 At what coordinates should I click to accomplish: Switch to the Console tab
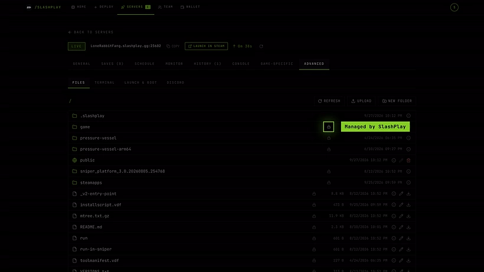tap(241, 64)
